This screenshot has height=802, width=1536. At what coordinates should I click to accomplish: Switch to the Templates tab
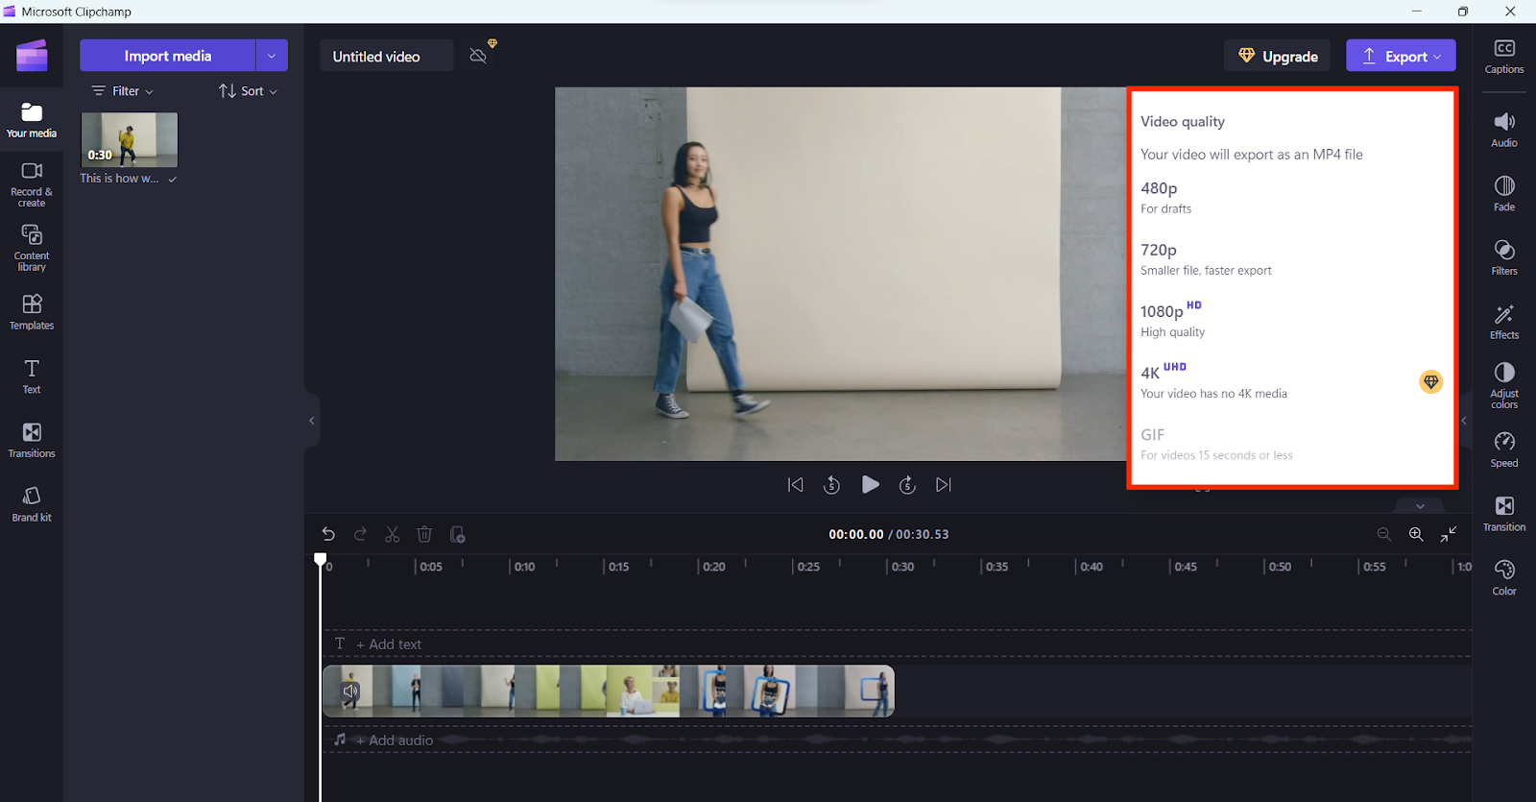pyautogui.click(x=32, y=312)
